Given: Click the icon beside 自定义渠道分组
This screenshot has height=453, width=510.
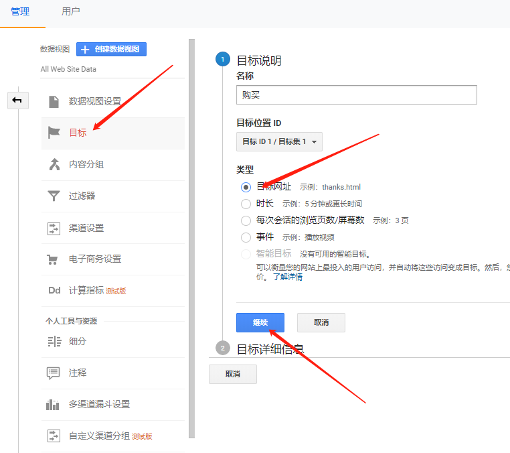Looking at the screenshot, I should (54, 436).
